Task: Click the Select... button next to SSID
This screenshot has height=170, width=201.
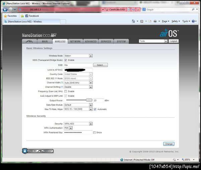Action: 100,65
